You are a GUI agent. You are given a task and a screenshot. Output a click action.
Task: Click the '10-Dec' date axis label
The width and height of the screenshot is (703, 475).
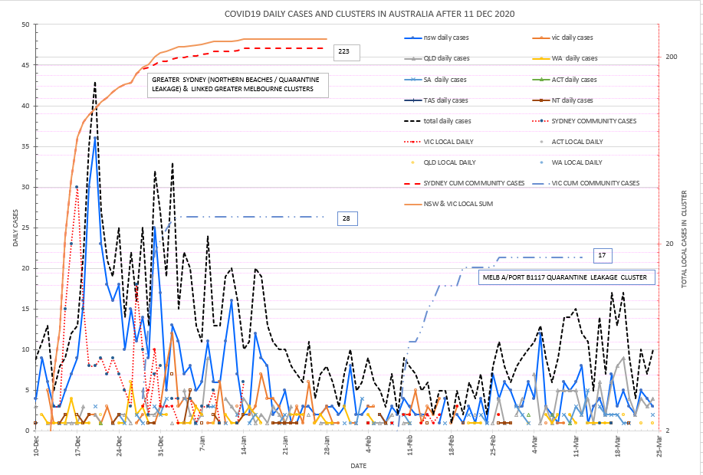click(36, 446)
